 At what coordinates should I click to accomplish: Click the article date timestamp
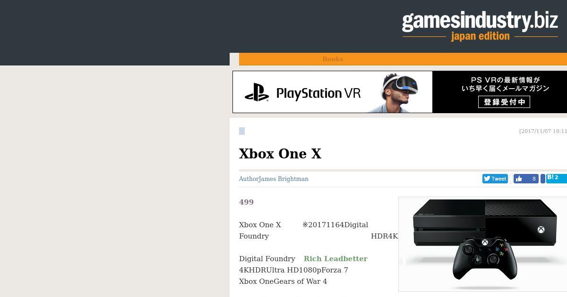point(543,131)
